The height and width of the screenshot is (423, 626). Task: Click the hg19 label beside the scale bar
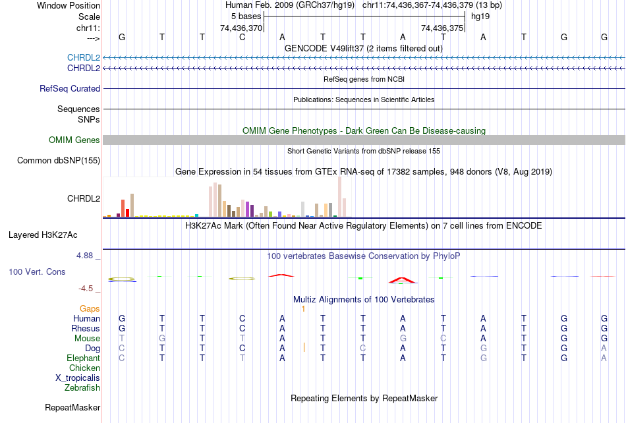(480, 16)
